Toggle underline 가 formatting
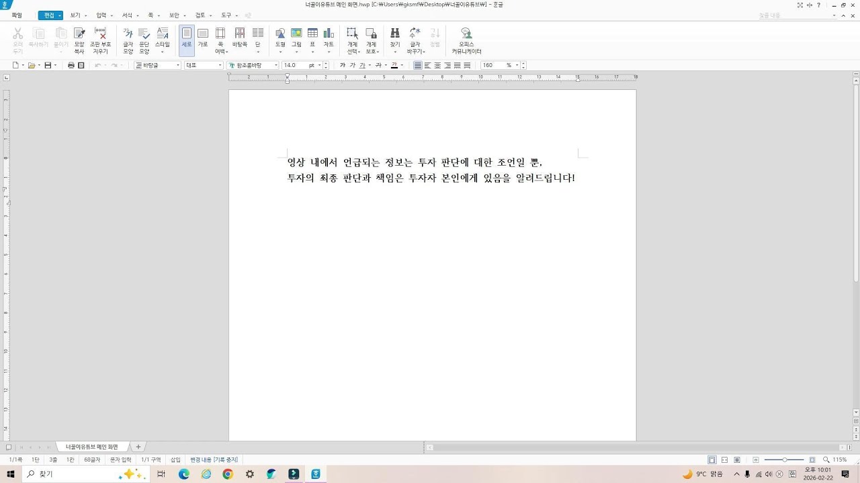This screenshot has width=860, height=483. tap(362, 65)
